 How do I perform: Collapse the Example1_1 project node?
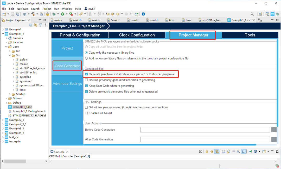point(3,34)
